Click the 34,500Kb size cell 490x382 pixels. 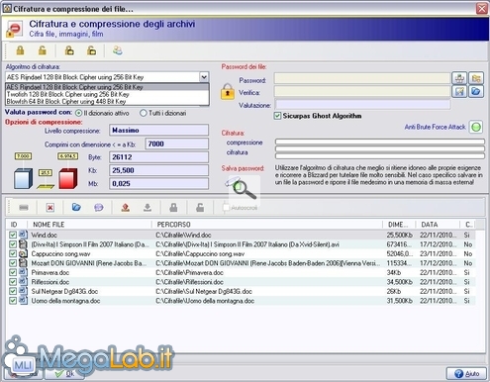point(399,282)
